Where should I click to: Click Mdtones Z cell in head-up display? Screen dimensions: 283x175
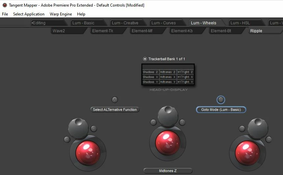[168, 72]
